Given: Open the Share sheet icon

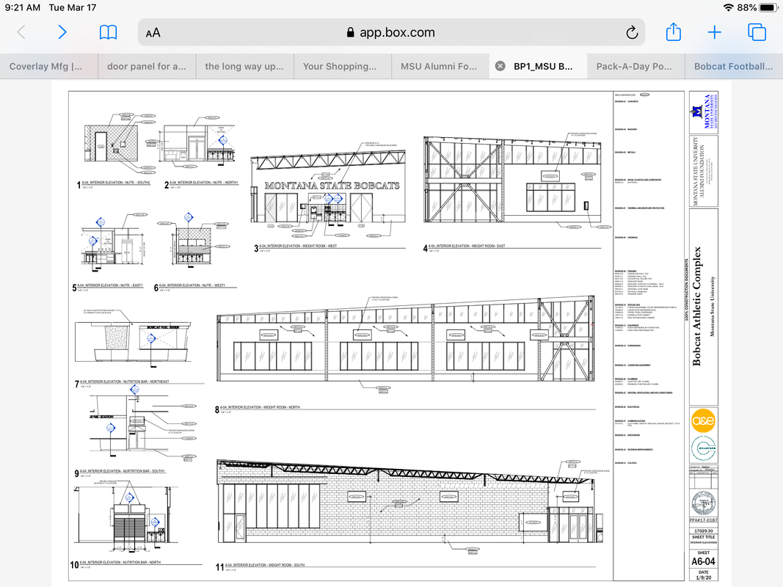Looking at the screenshot, I should coord(673,32).
